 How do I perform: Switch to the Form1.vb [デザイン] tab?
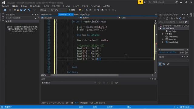(x=82, y=15)
